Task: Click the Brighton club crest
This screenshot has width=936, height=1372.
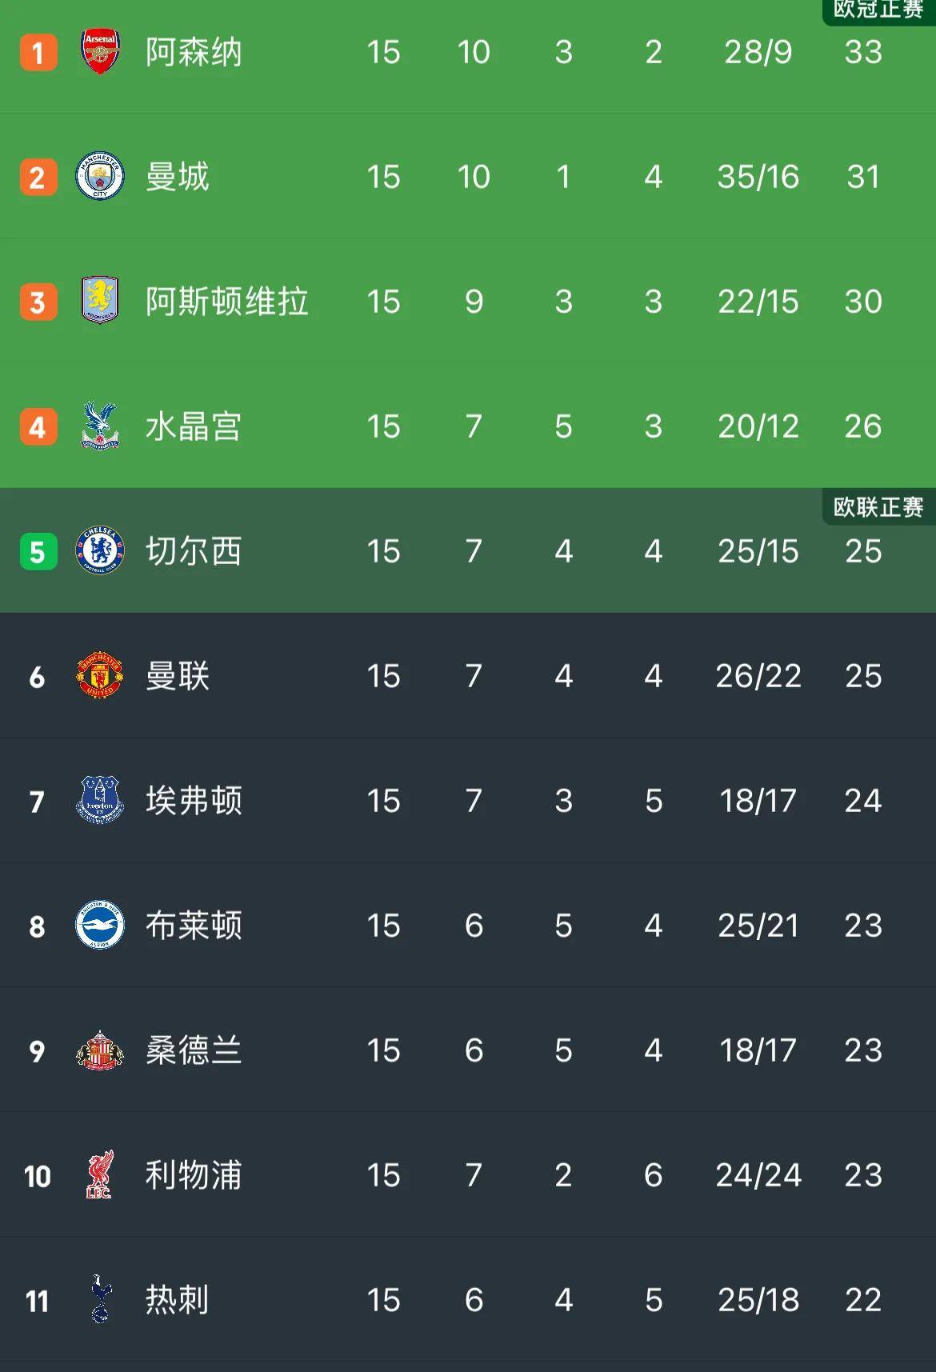Action: [x=98, y=926]
